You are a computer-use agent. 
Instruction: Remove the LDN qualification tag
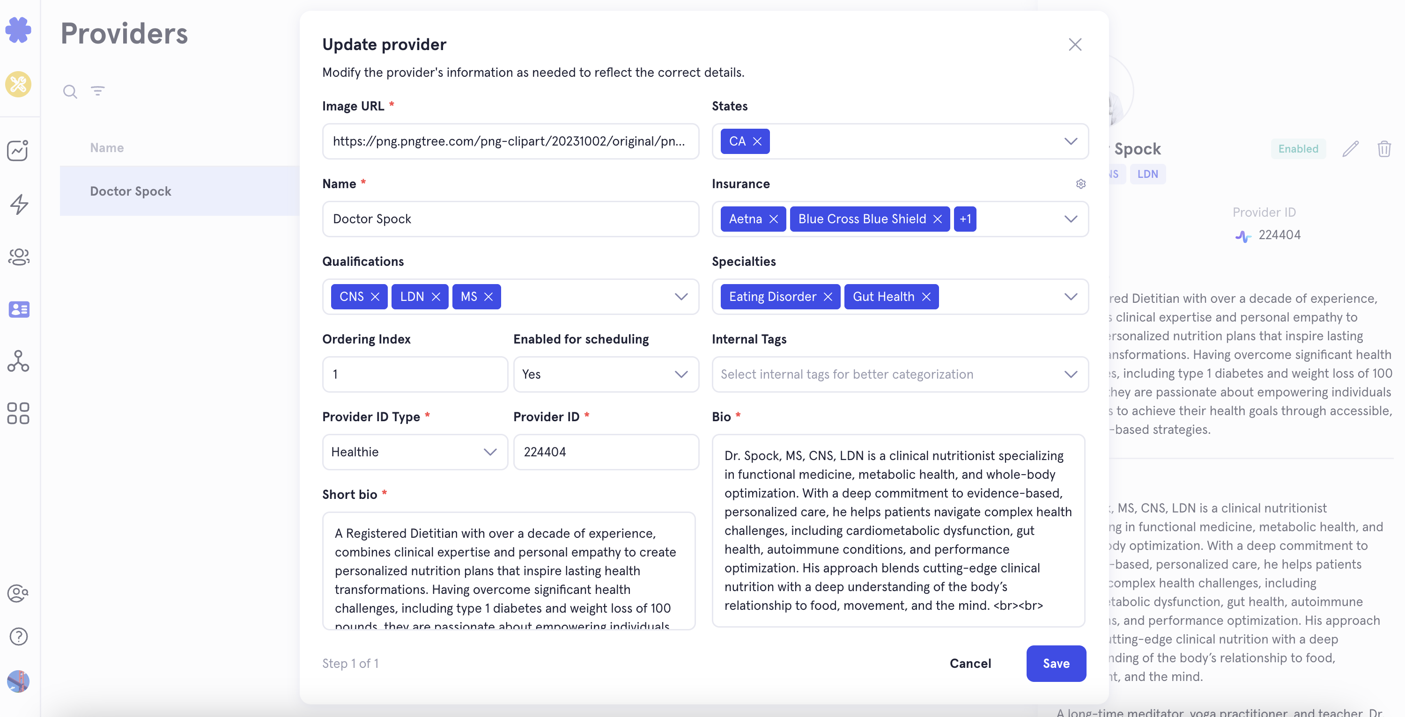[x=435, y=297]
